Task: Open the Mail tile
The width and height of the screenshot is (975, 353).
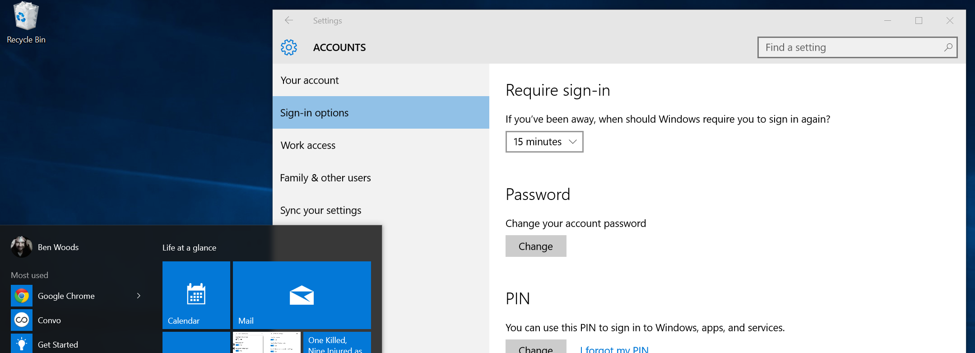Action: (x=302, y=295)
